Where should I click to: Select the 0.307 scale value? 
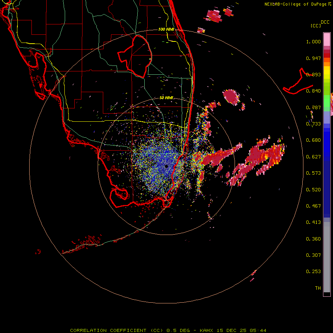[x=313, y=255]
